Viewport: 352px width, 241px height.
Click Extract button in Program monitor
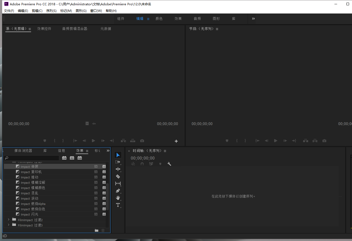click(x=315, y=141)
